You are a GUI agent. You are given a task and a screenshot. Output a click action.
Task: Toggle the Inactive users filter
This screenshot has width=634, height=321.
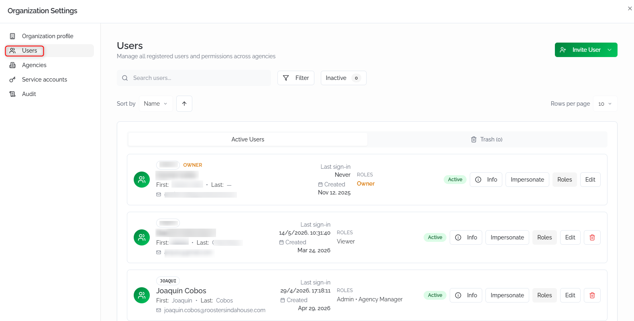[343, 78]
